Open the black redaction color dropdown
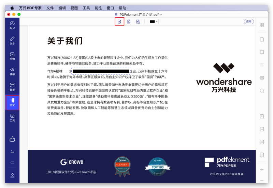The image size is (273, 188). pos(154,21)
